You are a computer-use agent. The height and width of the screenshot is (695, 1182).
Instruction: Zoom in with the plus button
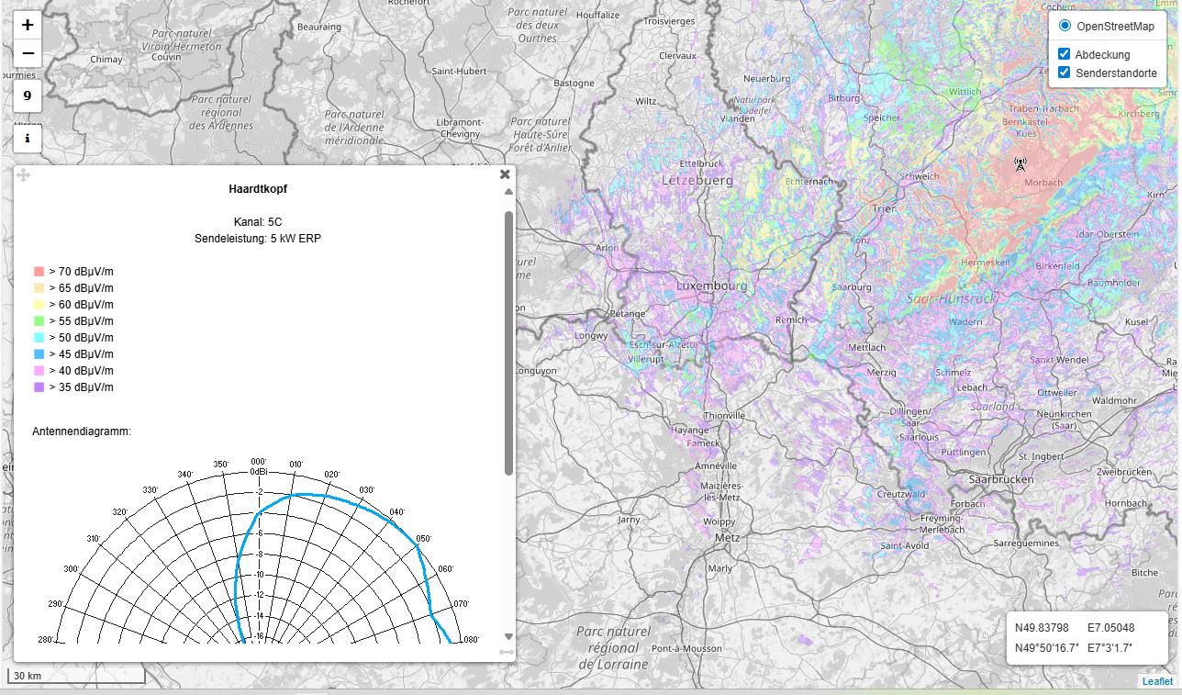[28, 26]
